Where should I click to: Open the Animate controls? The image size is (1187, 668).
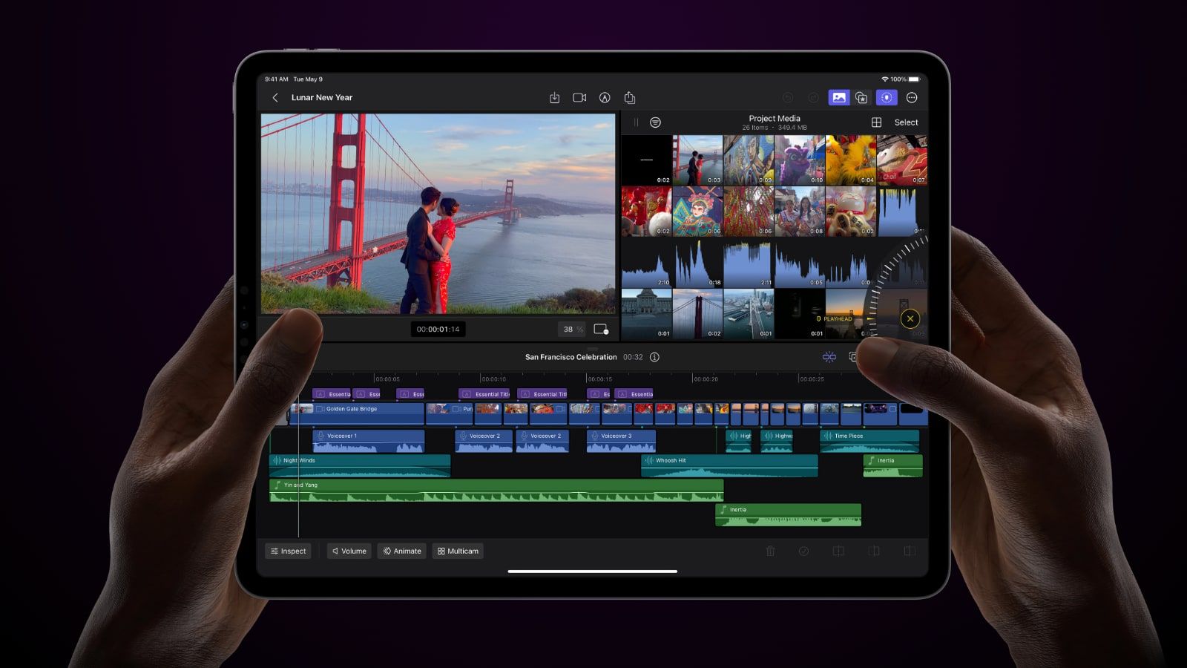click(x=402, y=551)
